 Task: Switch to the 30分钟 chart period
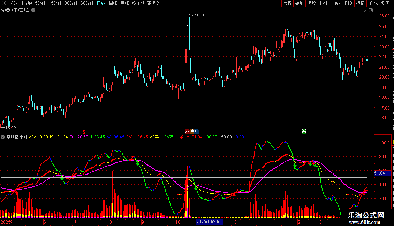(71, 3)
